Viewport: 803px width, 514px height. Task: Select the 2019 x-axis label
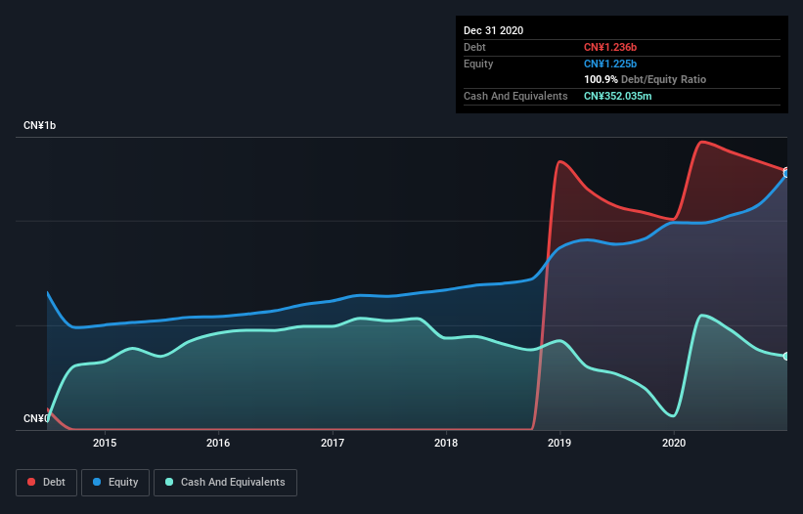click(x=559, y=443)
